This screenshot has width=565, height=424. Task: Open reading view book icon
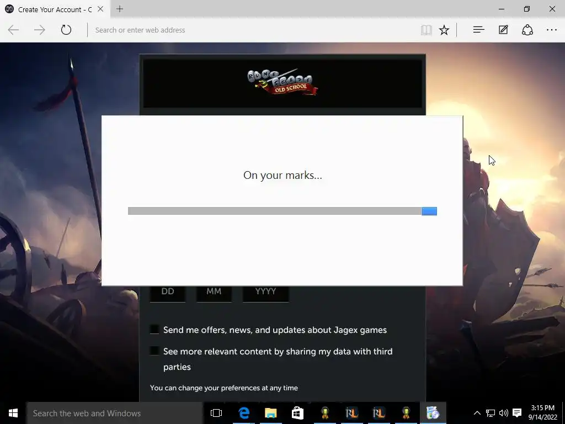[427, 30]
